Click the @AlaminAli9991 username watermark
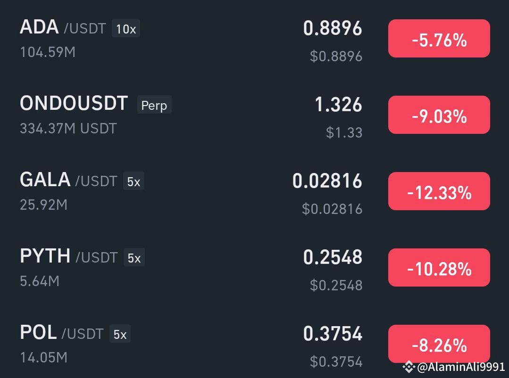The height and width of the screenshot is (378, 509). (x=460, y=367)
